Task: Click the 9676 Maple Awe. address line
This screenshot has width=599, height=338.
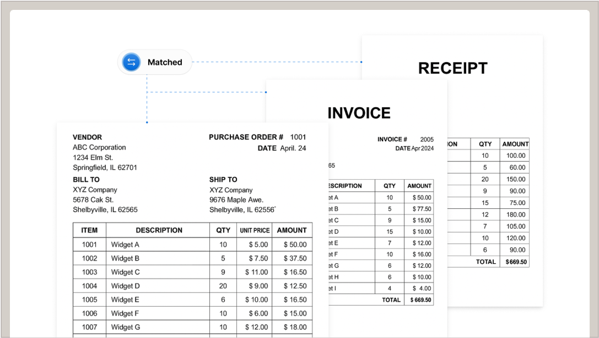Action: 236,200
